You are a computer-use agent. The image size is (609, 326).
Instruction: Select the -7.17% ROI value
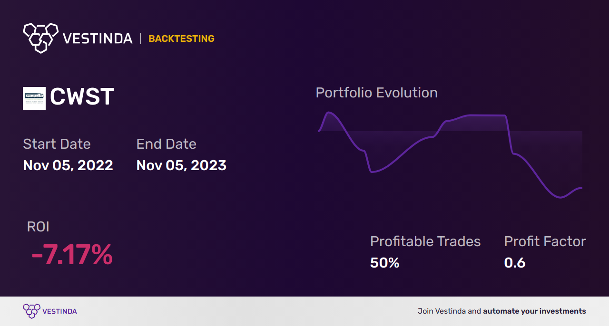click(x=72, y=255)
